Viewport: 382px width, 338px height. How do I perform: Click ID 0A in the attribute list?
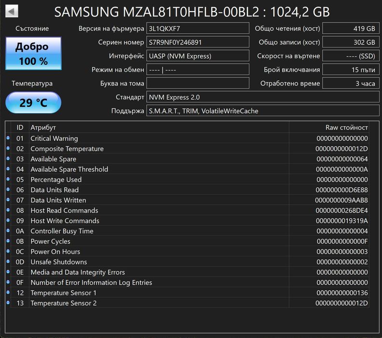(20, 231)
